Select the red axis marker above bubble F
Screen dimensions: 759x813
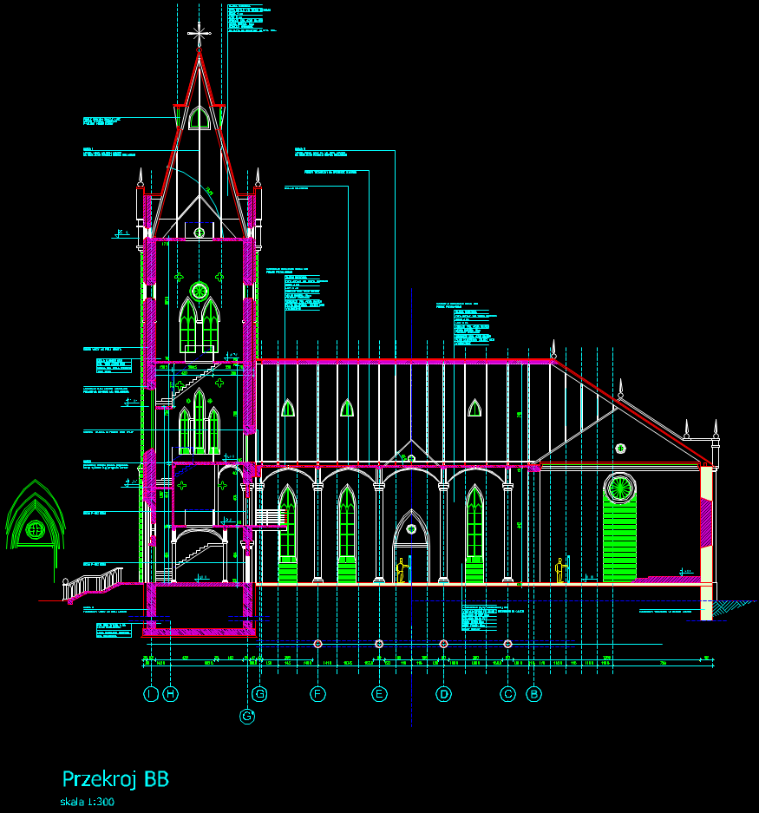317,644
